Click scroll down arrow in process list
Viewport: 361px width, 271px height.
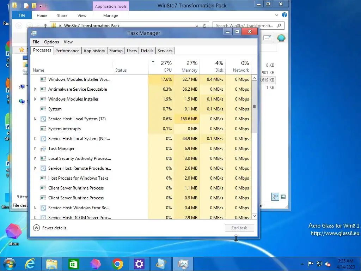(255, 216)
